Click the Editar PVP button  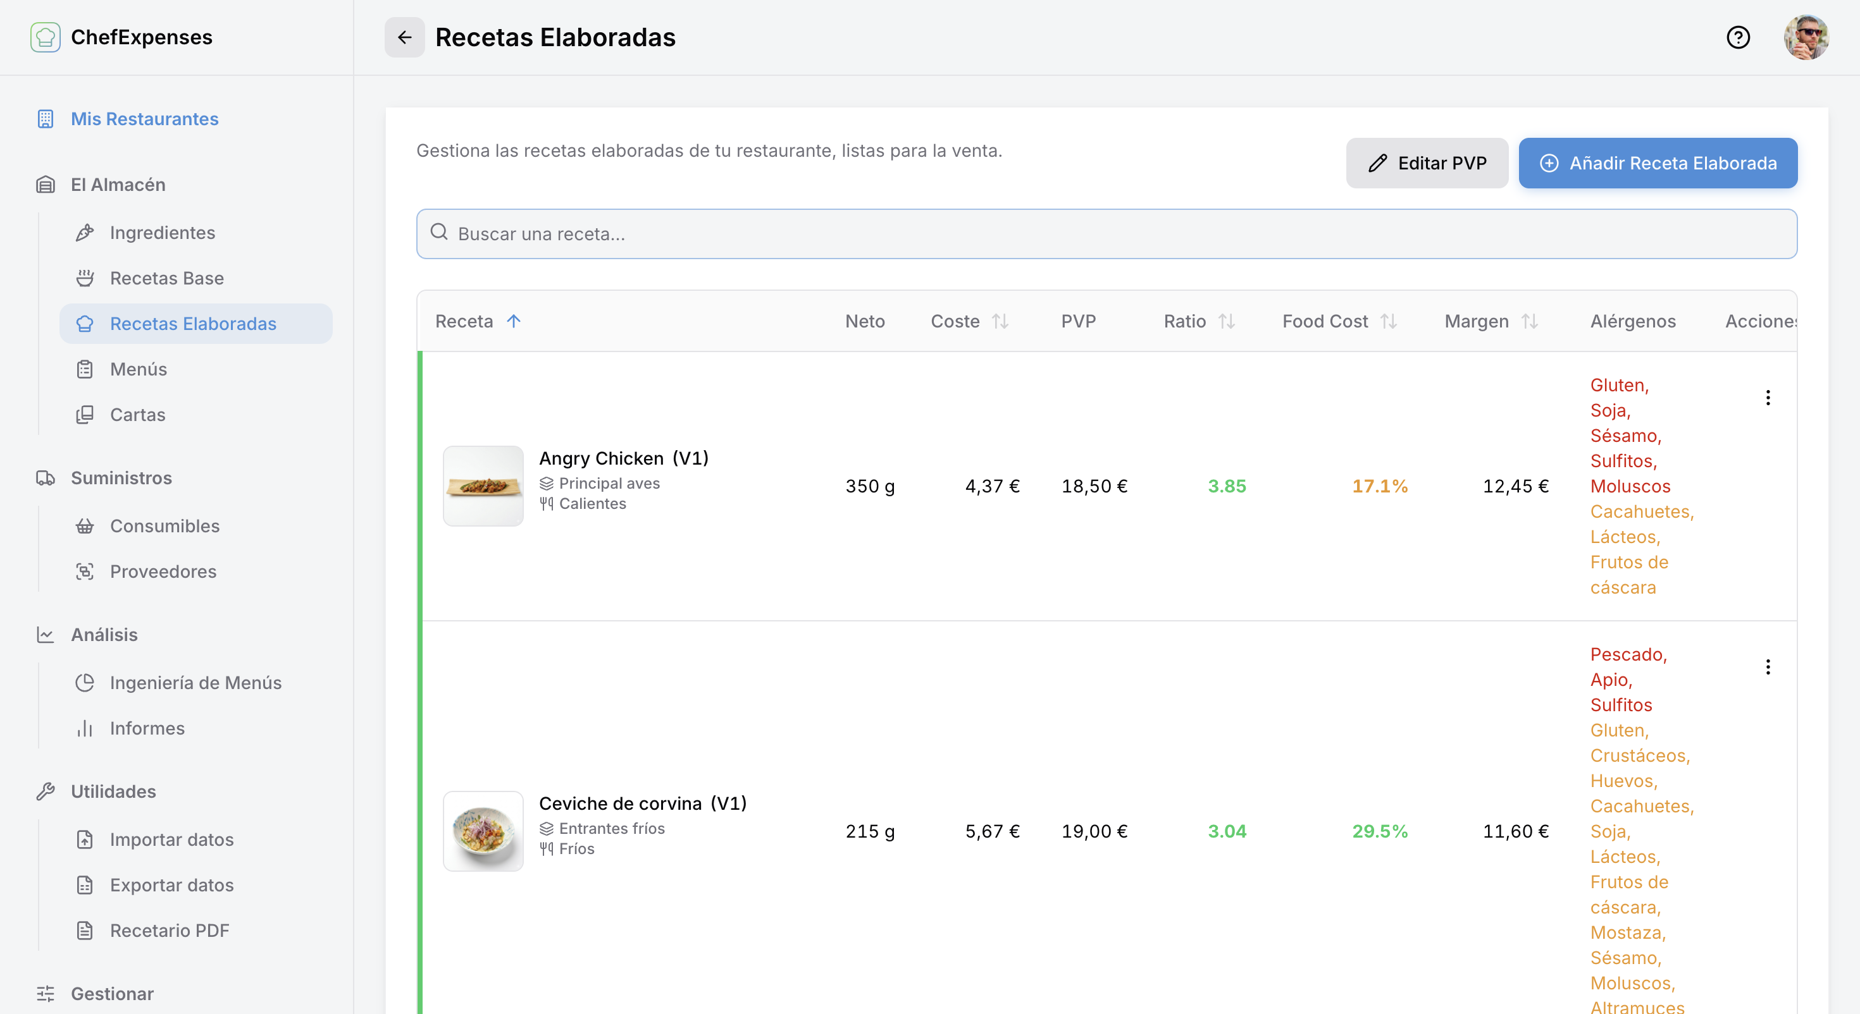pos(1427,163)
